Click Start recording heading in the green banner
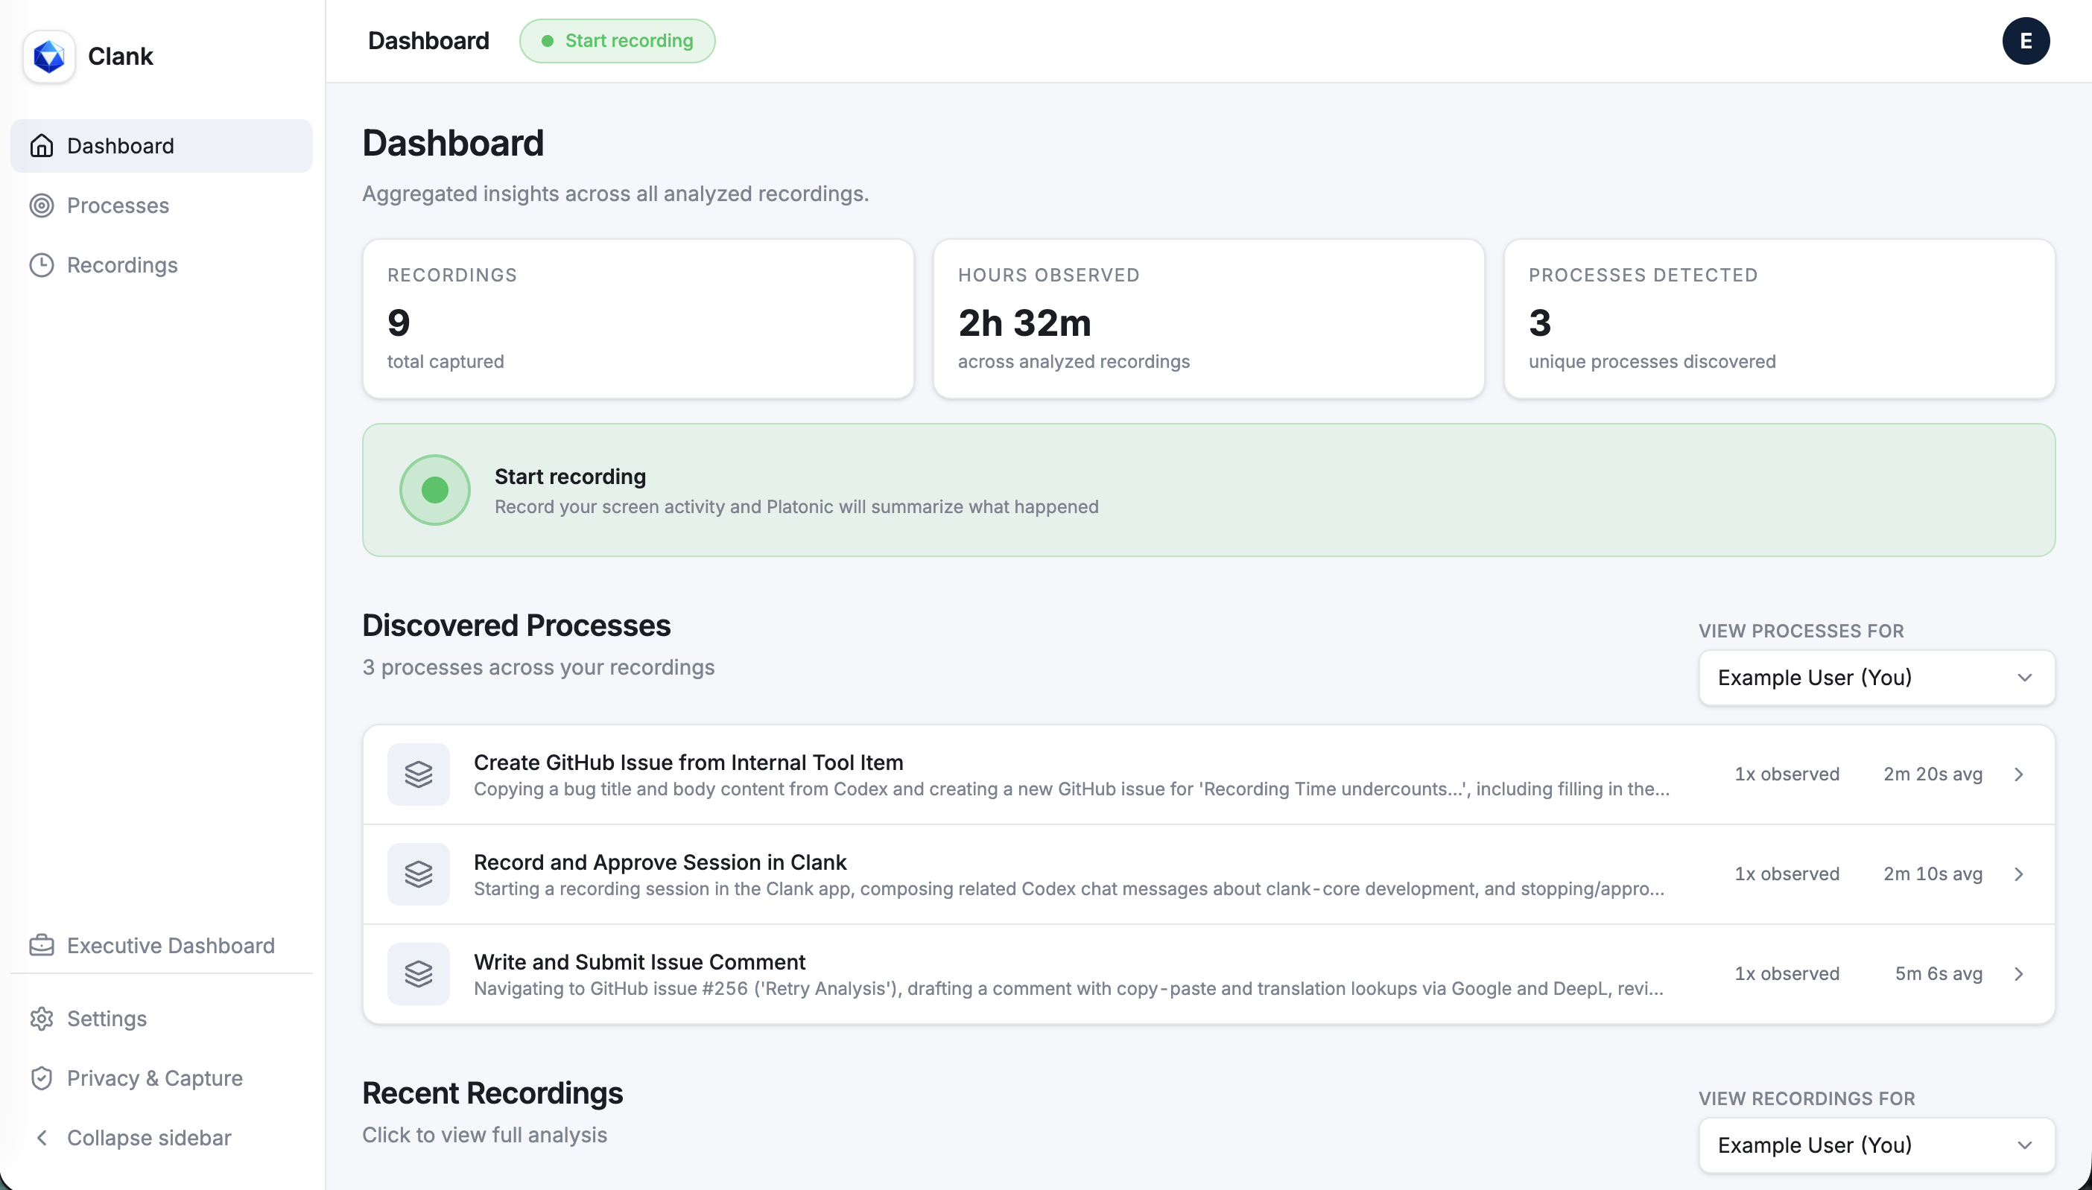The image size is (2092, 1190). tap(570, 477)
